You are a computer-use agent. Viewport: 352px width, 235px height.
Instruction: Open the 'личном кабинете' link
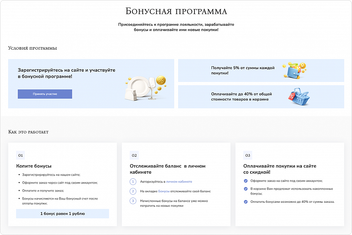coord(179,181)
